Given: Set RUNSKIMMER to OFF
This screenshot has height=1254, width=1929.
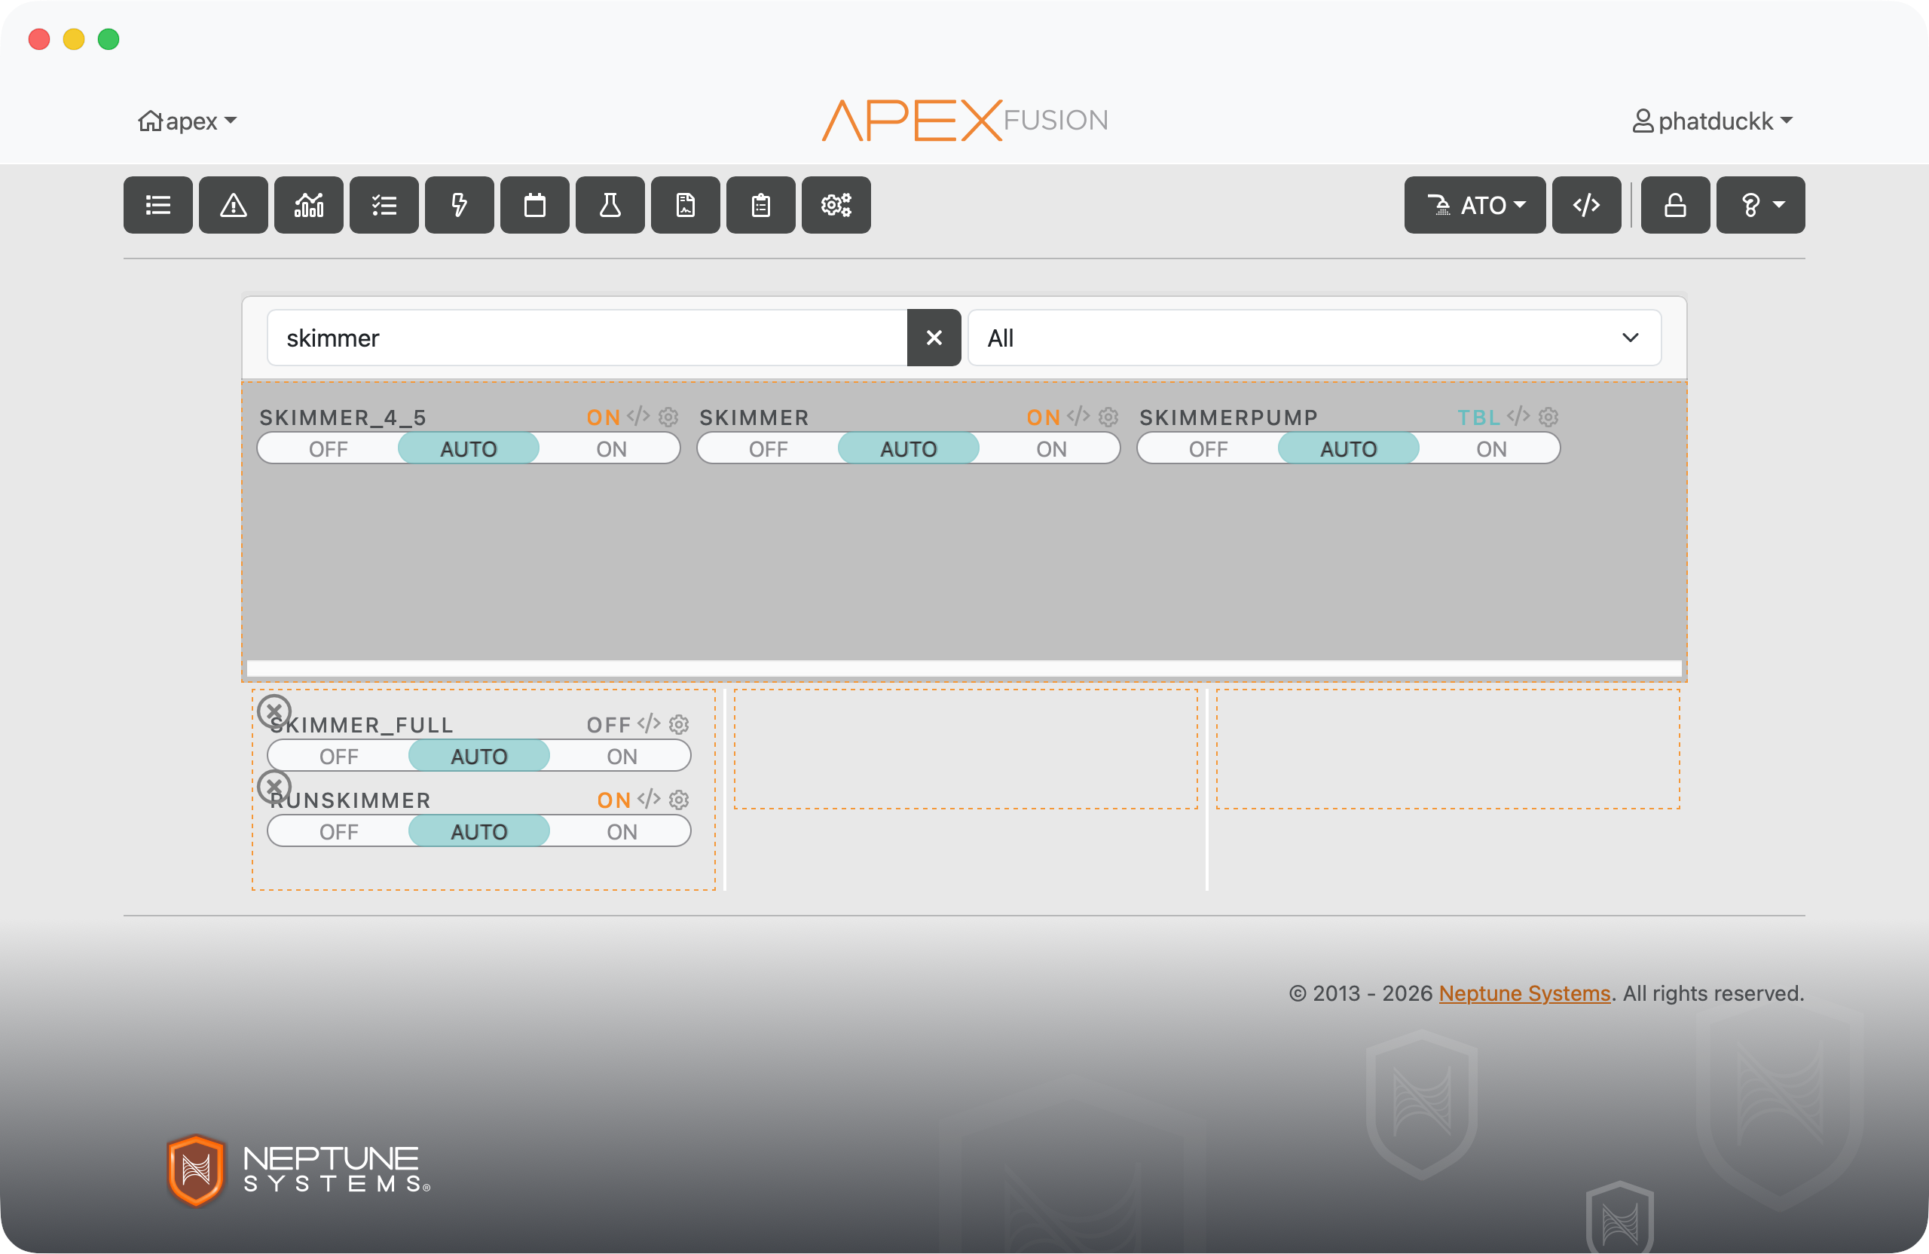Looking at the screenshot, I should [x=338, y=832].
